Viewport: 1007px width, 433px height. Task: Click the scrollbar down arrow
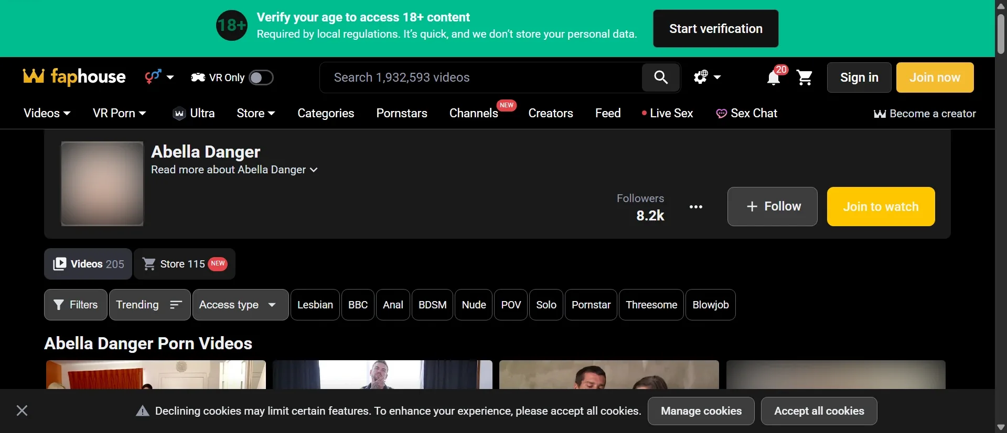1001,427
